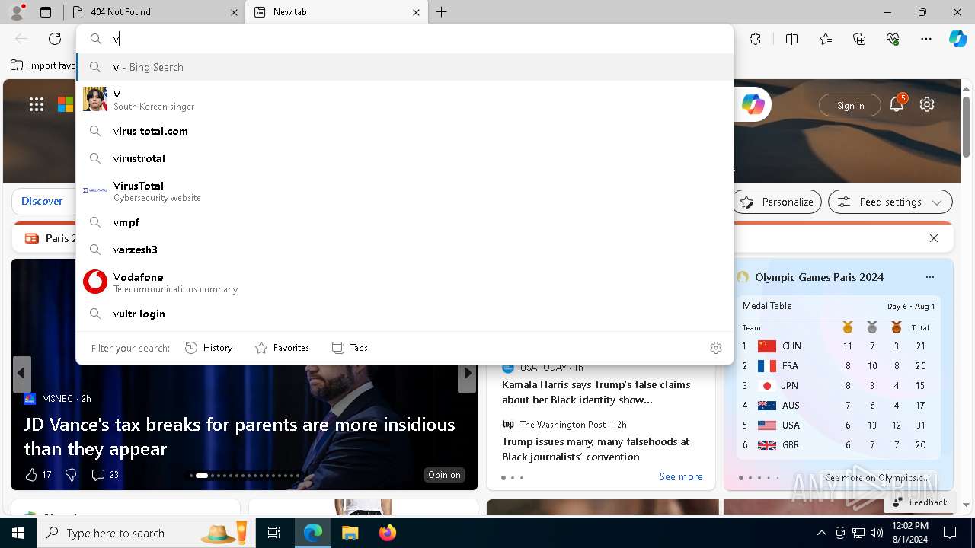
Task: Select the 'virus total.com' suggestion
Action: [x=404, y=131]
